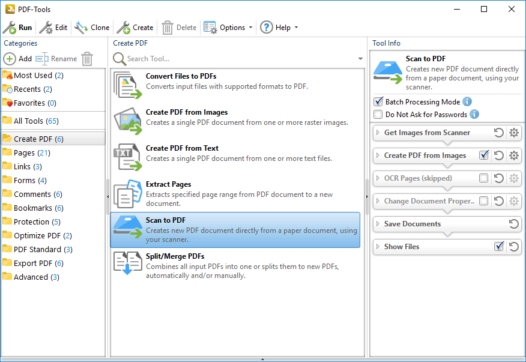Show info about Batch Processing Mode
Viewport: 526px width, 362px height.
point(467,101)
